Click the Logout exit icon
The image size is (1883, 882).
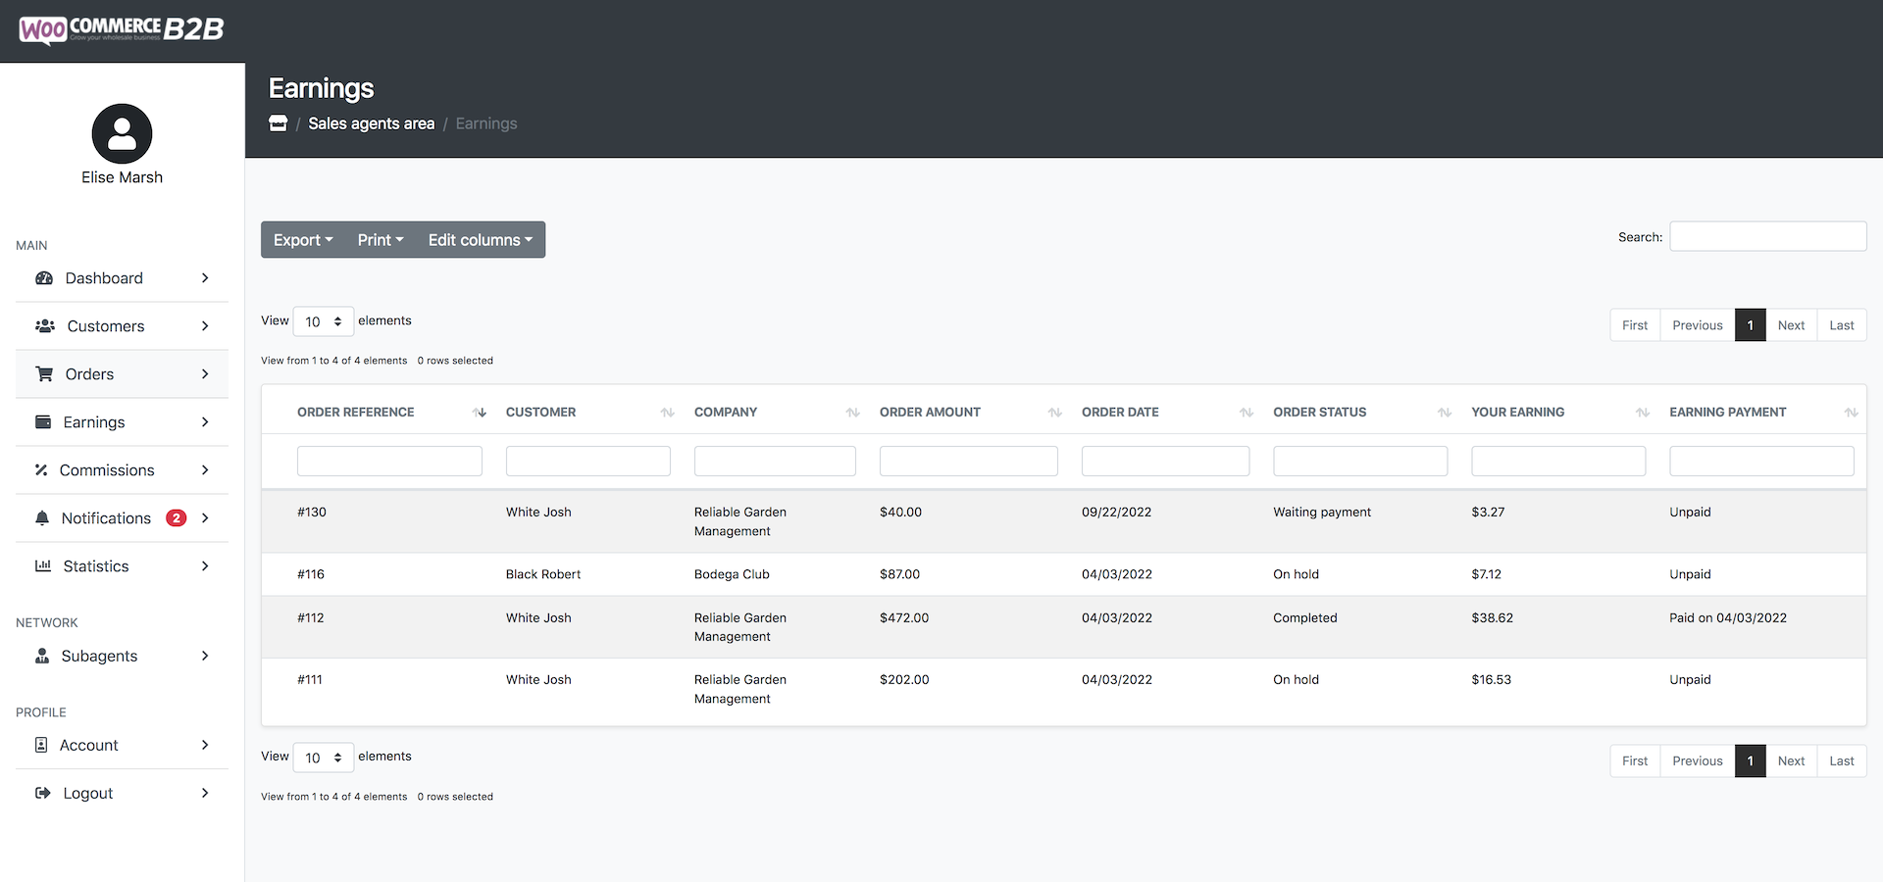[x=43, y=793]
